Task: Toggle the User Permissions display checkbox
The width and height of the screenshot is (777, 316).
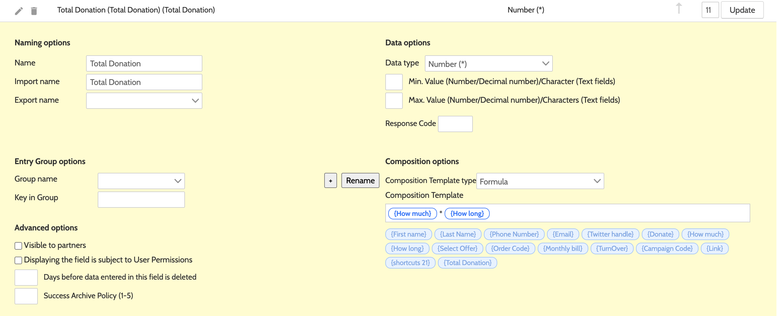Action: point(18,260)
